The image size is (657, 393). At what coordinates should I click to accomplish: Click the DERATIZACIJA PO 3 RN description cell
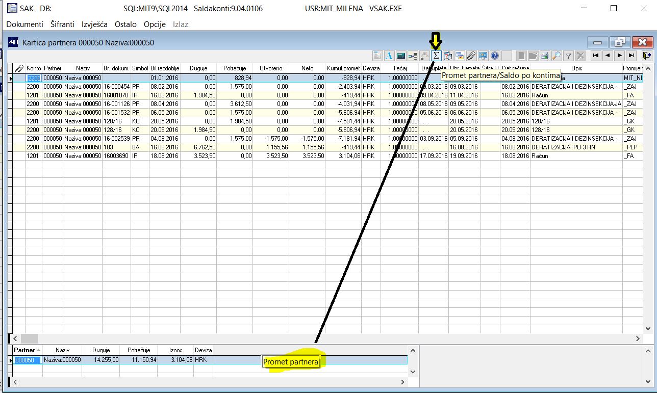576,147
